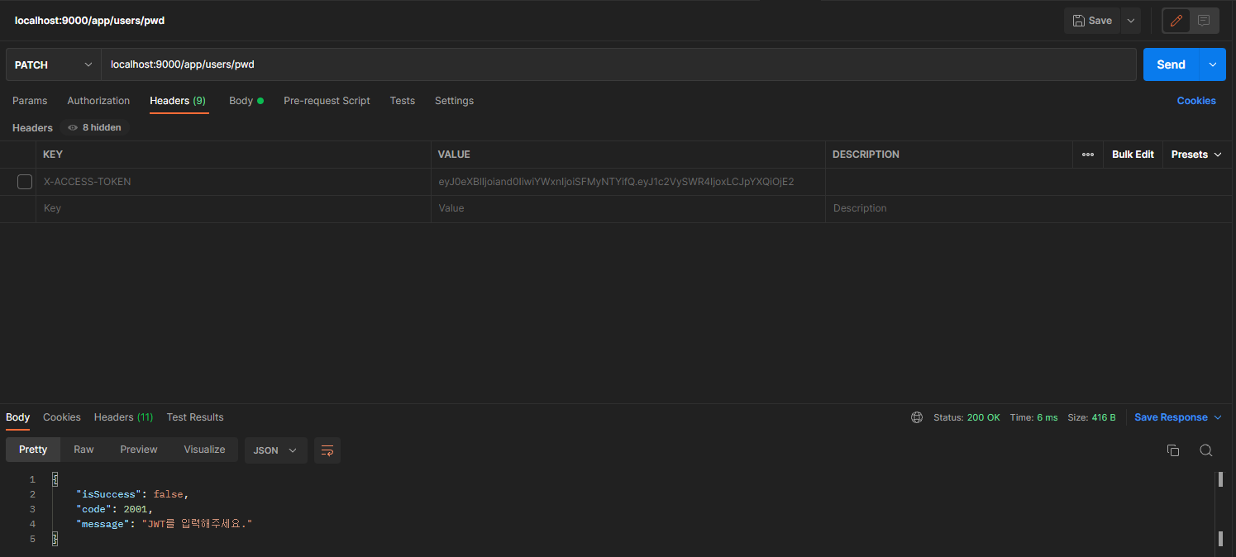The height and width of the screenshot is (557, 1236).
Task: Expand the Presets dropdown
Action: [x=1197, y=155]
